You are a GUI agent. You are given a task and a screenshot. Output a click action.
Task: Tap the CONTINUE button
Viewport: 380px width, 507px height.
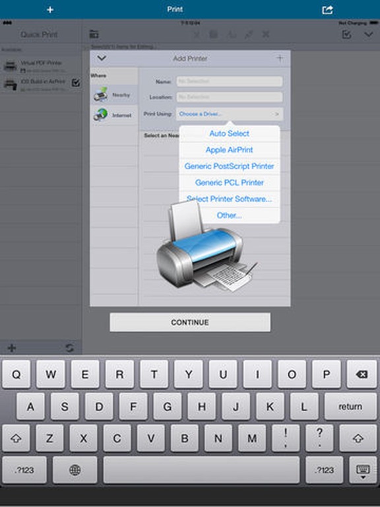[190, 322]
